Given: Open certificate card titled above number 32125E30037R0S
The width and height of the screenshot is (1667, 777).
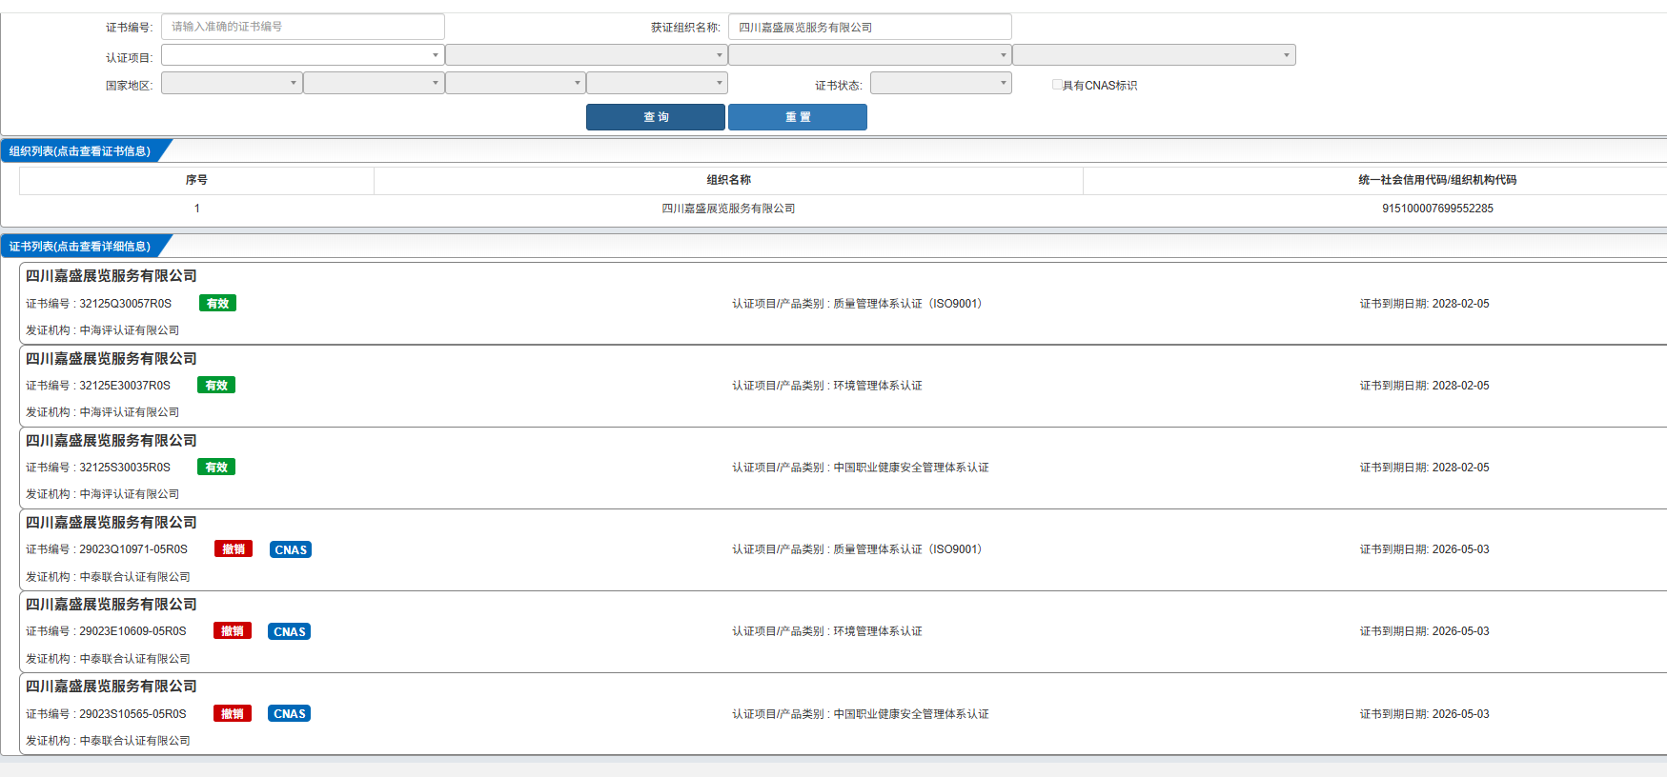Looking at the screenshot, I should pyautogui.click(x=112, y=359).
